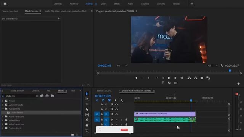Select the Pen tool

click(x=87, y=120)
